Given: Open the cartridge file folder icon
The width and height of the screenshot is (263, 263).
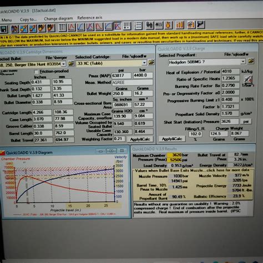Looking at the screenshot, I should tap(151, 62).
